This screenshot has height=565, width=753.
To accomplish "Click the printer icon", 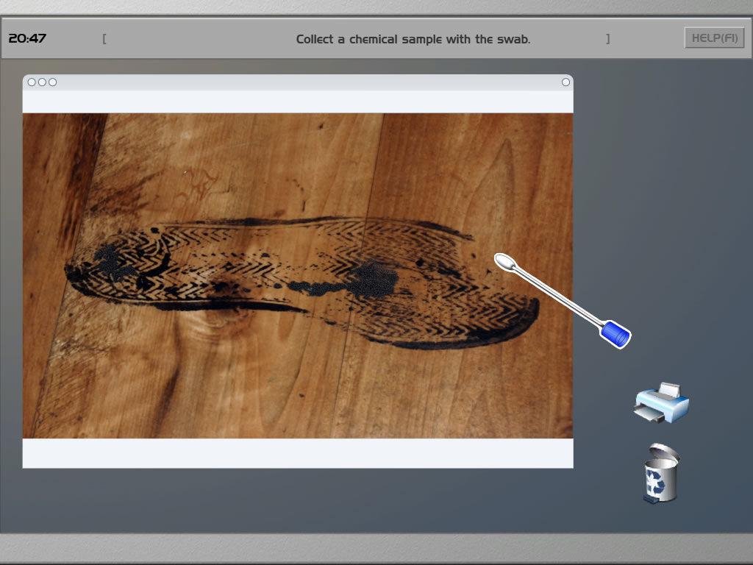I will (661, 403).
